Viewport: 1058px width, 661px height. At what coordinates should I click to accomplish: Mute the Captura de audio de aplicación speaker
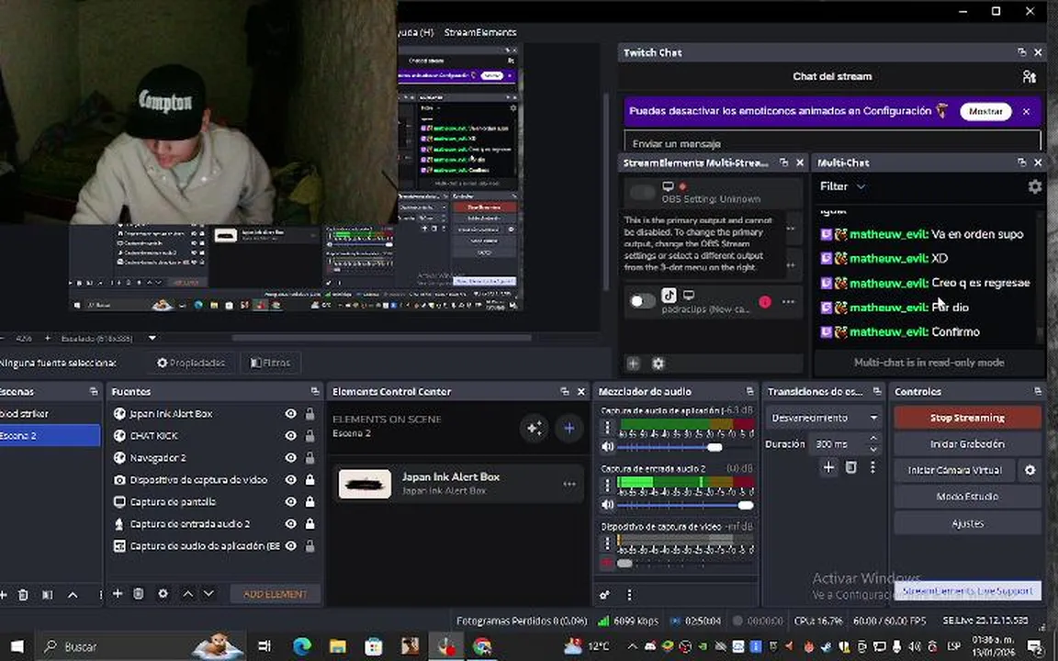pos(607,446)
